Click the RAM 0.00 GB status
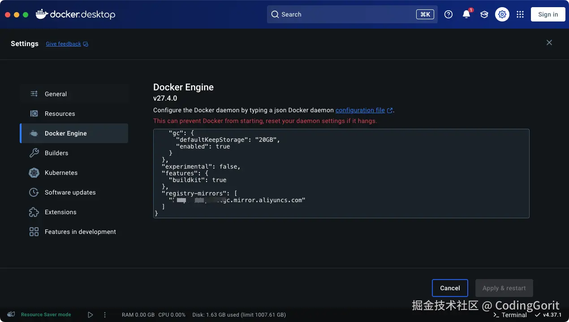The width and height of the screenshot is (569, 322). pyautogui.click(x=138, y=315)
